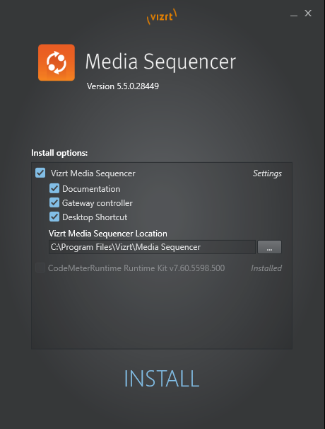Screen dimensions: 325x429
Task: Browse for install location with ellipsis button
Action: pyautogui.click(x=269, y=247)
